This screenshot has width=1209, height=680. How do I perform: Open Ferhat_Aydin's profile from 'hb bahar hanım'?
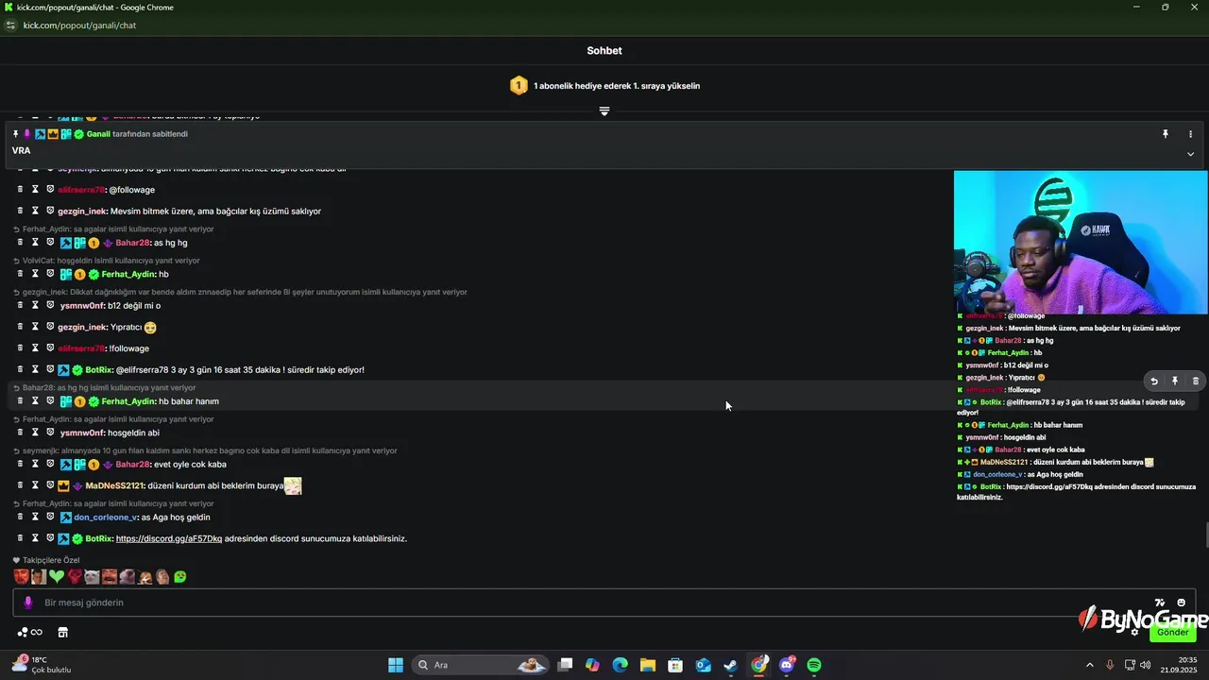pos(128,401)
